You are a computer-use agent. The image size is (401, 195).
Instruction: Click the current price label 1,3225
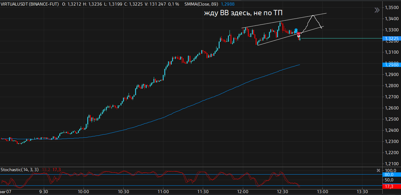pyautogui.click(x=392, y=39)
